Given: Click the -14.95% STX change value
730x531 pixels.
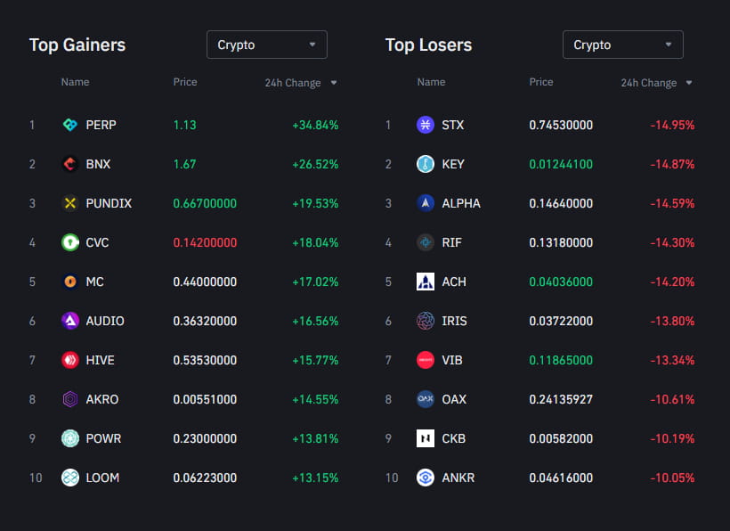Looking at the screenshot, I should (x=672, y=125).
